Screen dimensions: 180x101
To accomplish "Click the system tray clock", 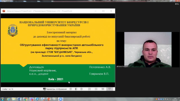I will tap(175, 99).
